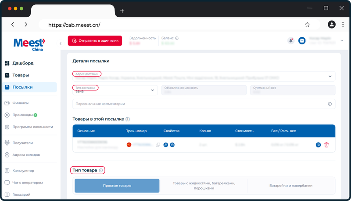351x201 pixels.
Task: Open the Тип доставки dropdown
Action: [x=115, y=90]
